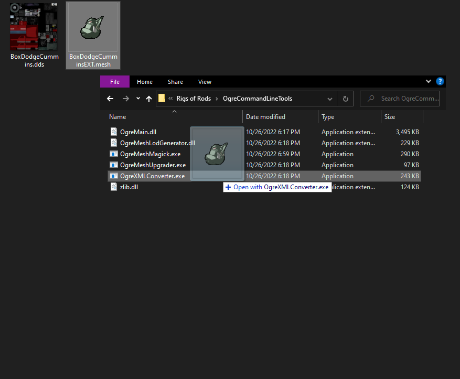
Task: Switch to the Home ribbon tab
Action: click(x=145, y=82)
